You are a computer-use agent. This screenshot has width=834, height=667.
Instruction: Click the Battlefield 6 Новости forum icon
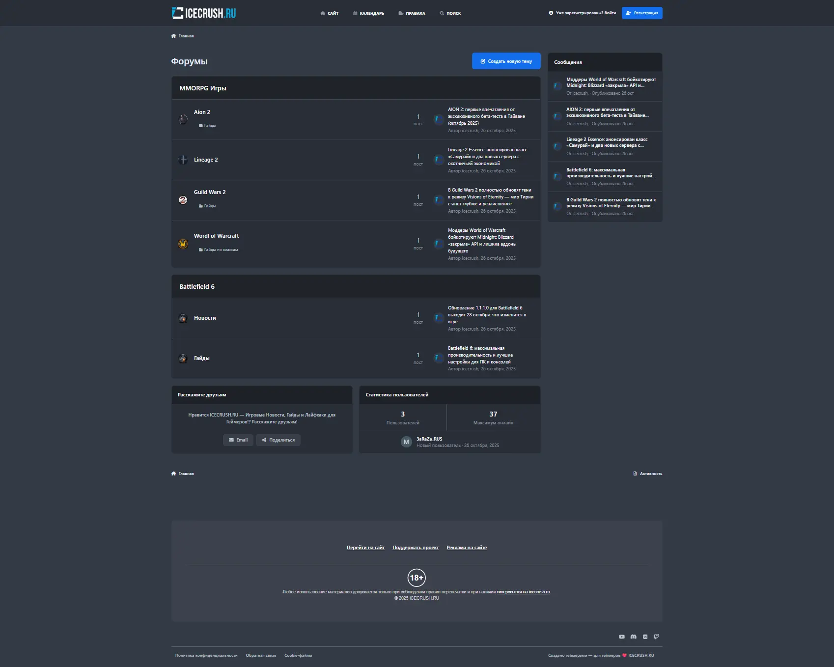coord(183,318)
